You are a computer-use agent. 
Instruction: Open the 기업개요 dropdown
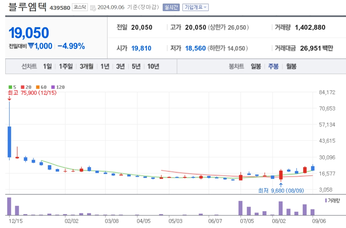point(195,7)
